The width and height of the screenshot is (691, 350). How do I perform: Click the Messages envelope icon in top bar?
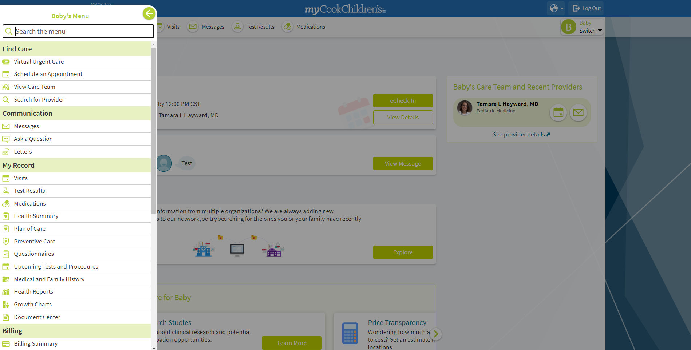(193, 27)
